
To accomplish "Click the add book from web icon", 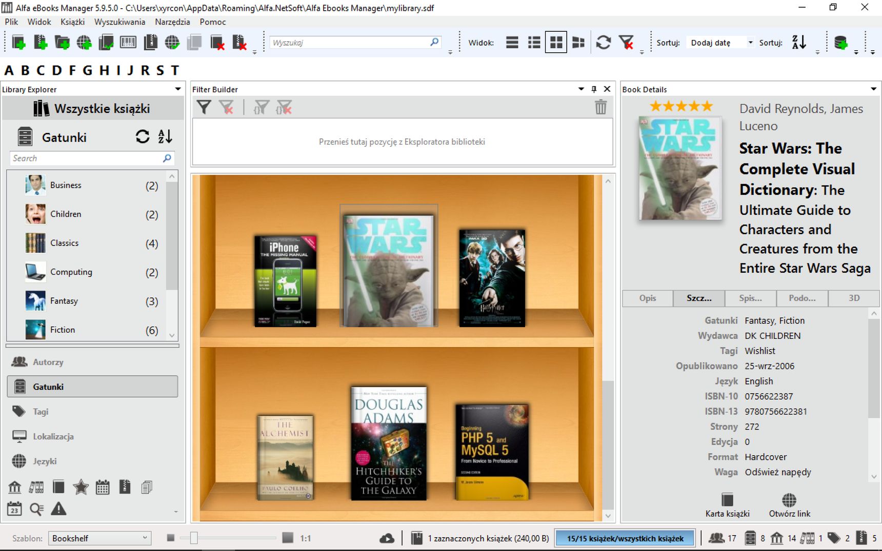I will [x=84, y=43].
